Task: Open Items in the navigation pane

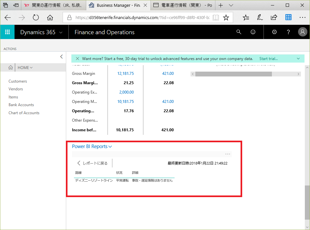Action: 13,97
